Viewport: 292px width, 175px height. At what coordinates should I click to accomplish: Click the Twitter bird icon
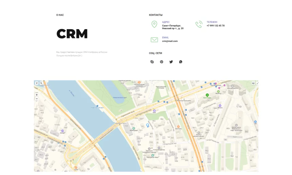[171, 62]
